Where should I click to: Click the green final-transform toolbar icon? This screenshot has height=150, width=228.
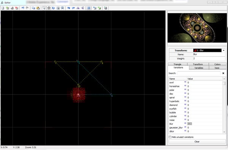point(100,8)
